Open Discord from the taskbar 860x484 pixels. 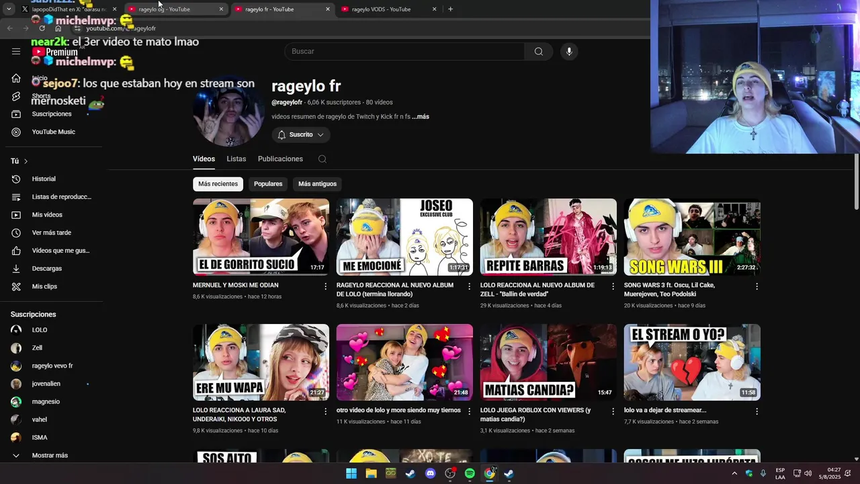(x=431, y=473)
